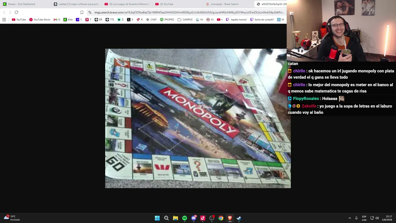Open the BR bookmark

(98, 20)
